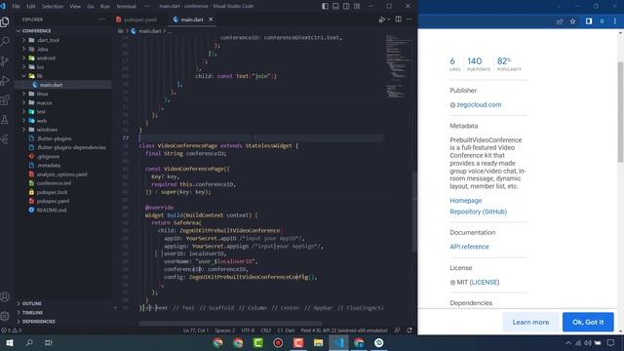Open Task View on taskbar
This screenshot has height=351, width=624.
[x=49, y=342]
